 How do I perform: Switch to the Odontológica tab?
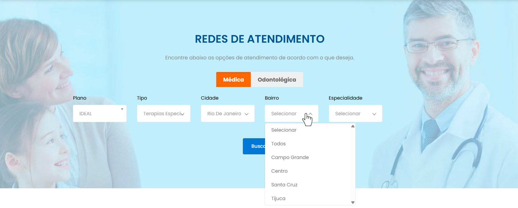pos(277,79)
